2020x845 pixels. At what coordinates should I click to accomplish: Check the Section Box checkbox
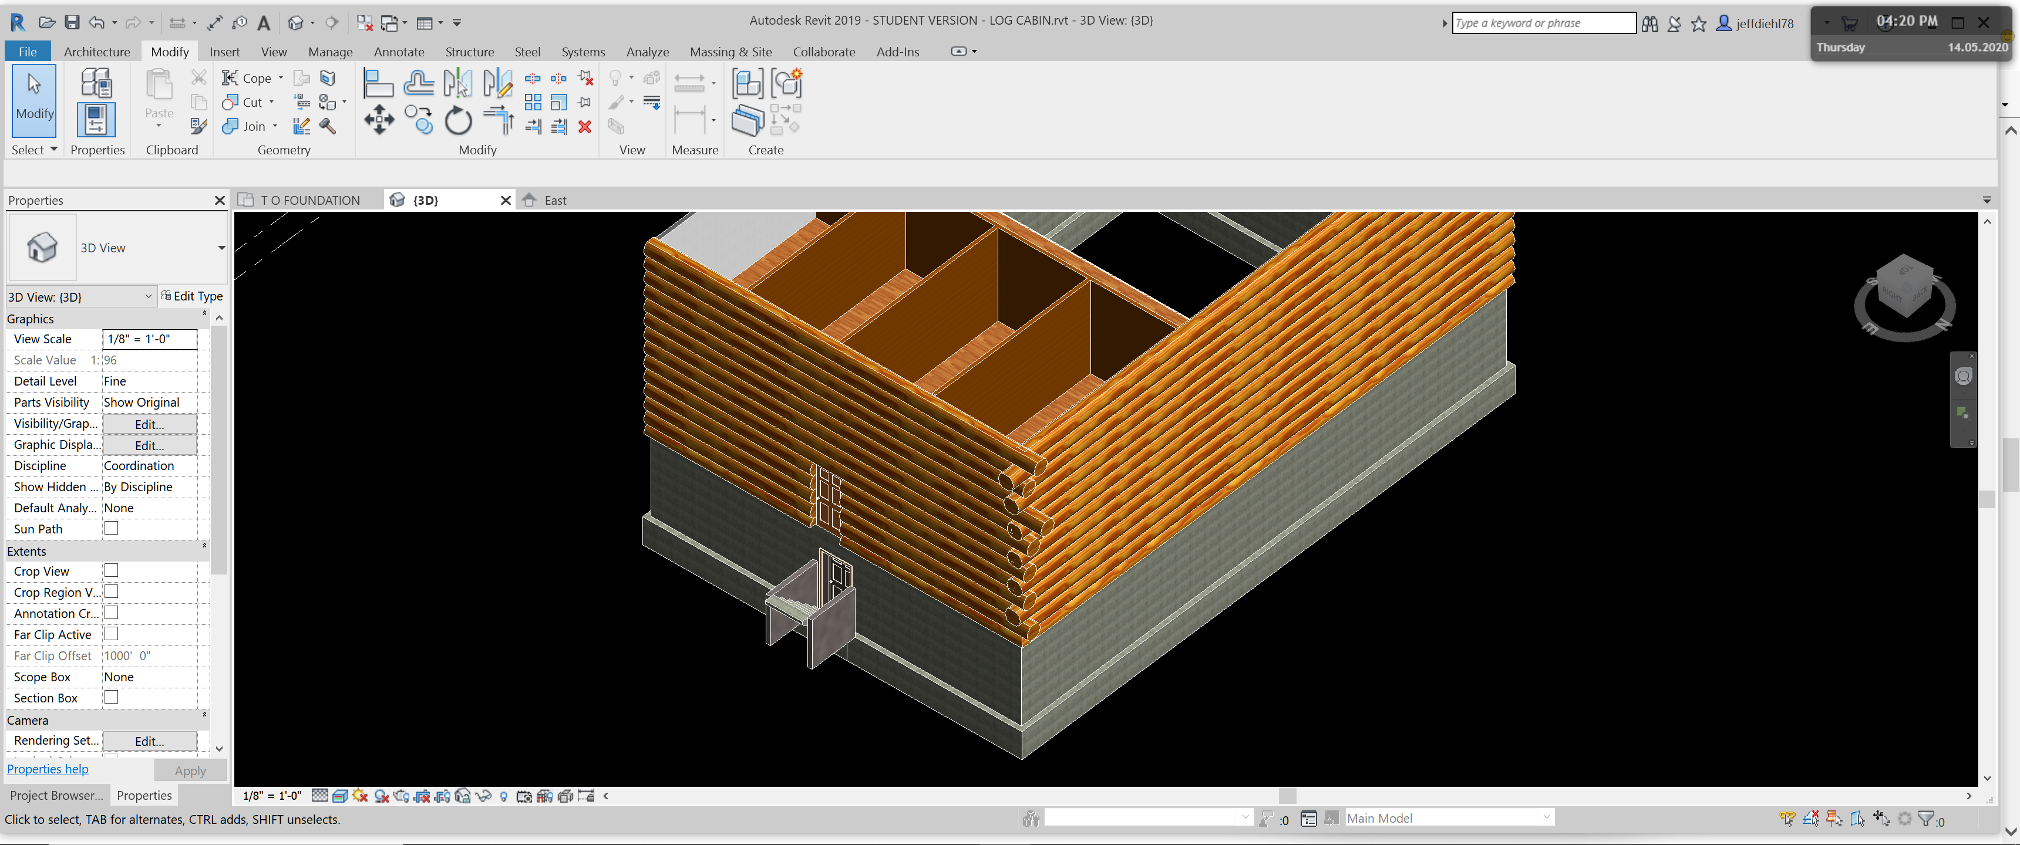tap(110, 697)
